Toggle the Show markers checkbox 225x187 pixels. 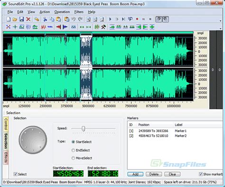(x=201, y=174)
